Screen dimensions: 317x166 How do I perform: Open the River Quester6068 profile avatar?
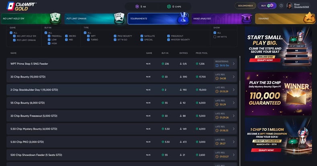[289, 6]
